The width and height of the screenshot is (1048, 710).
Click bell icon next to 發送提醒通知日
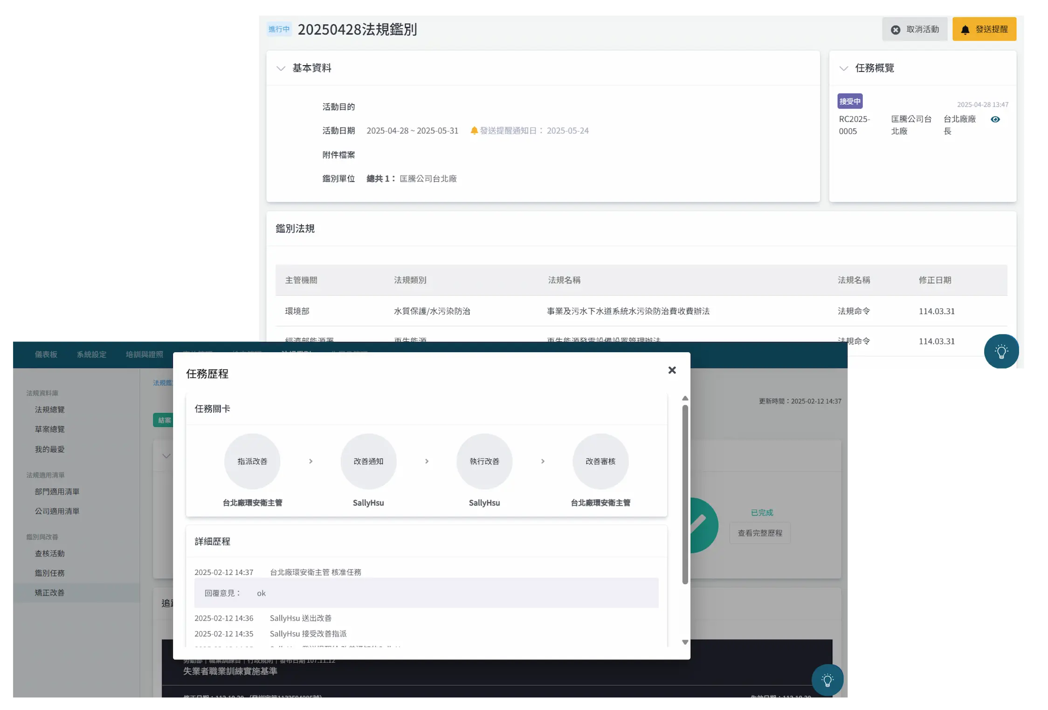point(474,130)
